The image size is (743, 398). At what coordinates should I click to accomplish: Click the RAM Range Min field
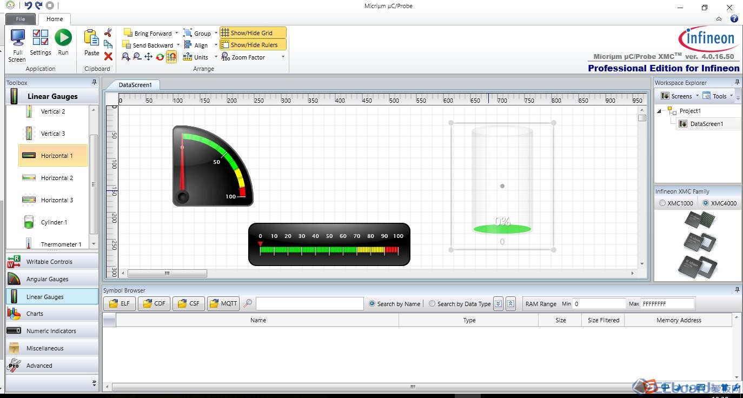click(x=599, y=304)
